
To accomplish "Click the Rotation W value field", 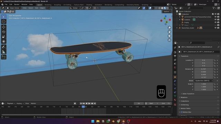I will (204, 69).
